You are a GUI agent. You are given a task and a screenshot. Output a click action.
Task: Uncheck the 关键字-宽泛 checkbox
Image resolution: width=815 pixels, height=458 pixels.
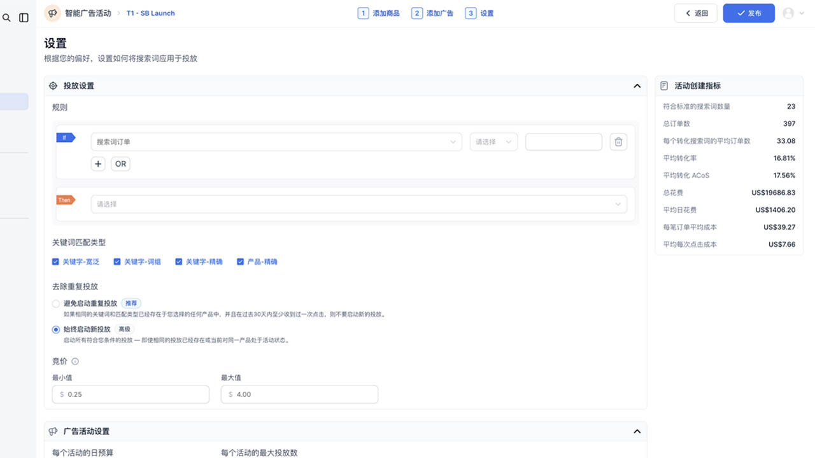point(56,261)
